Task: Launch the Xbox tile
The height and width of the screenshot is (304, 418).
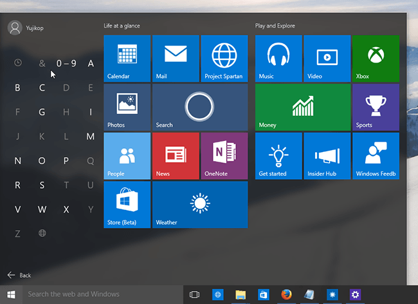Action: point(376,59)
